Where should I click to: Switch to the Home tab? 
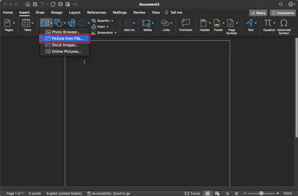point(8,13)
